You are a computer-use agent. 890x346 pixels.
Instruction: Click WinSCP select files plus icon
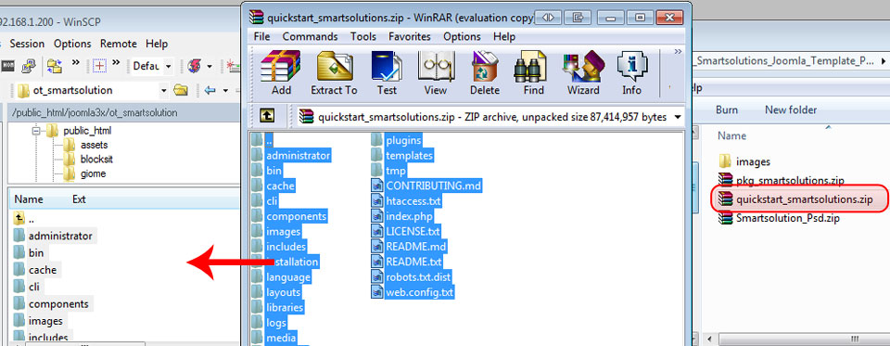[x=100, y=66]
